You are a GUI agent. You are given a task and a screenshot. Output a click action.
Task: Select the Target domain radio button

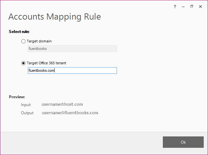[x=23, y=41]
